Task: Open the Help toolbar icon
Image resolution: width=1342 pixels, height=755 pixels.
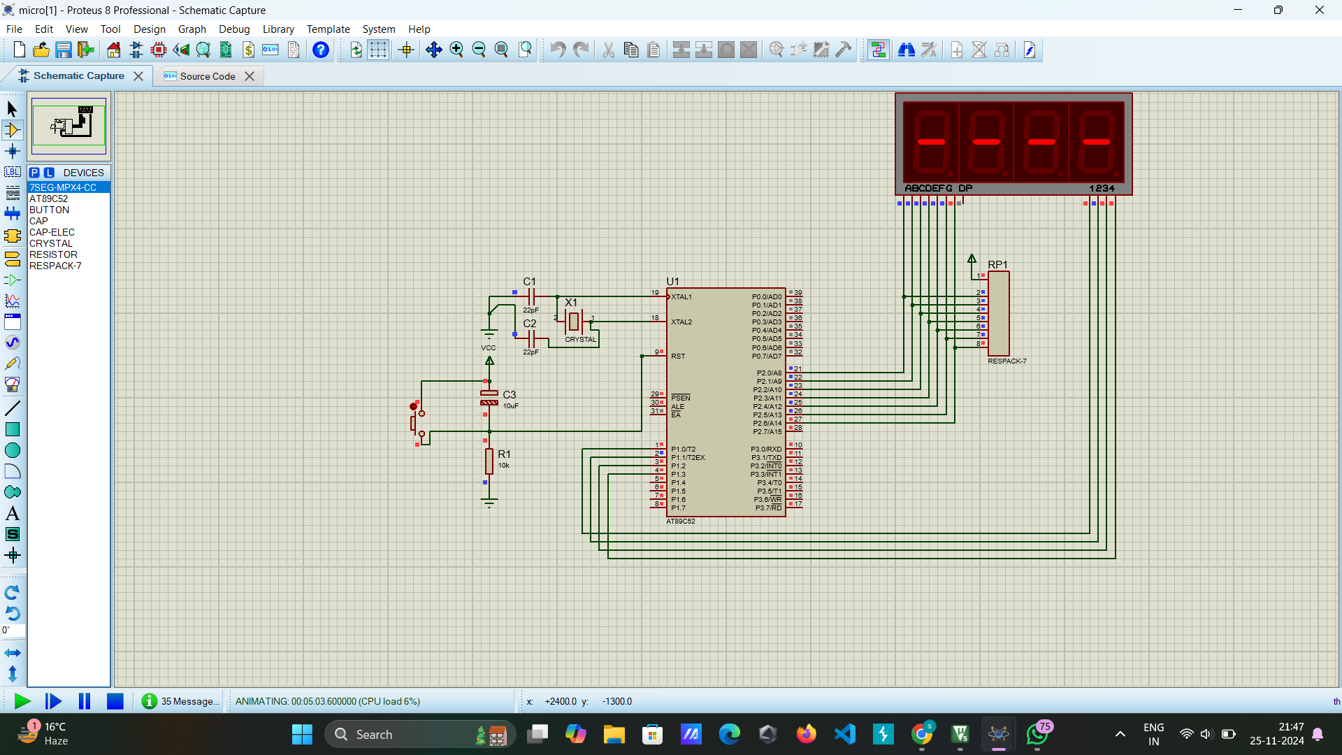Action: pyautogui.click(x=321, y=50)
